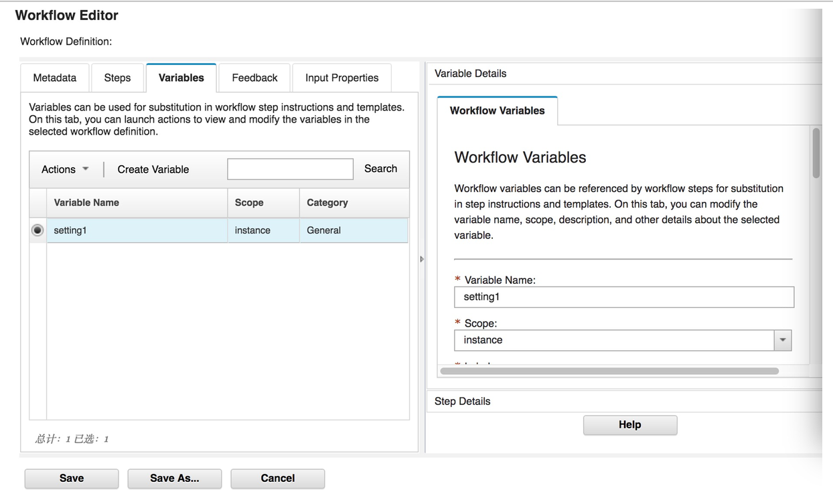The height and width of the screenshot is (490, 833).
Task: Switch to the Metadata tab
Action: [54, 78]
